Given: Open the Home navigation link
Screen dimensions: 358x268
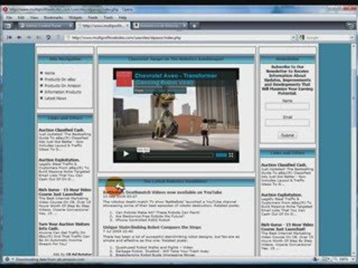Looking at the screenshot, I should point(50,73).
